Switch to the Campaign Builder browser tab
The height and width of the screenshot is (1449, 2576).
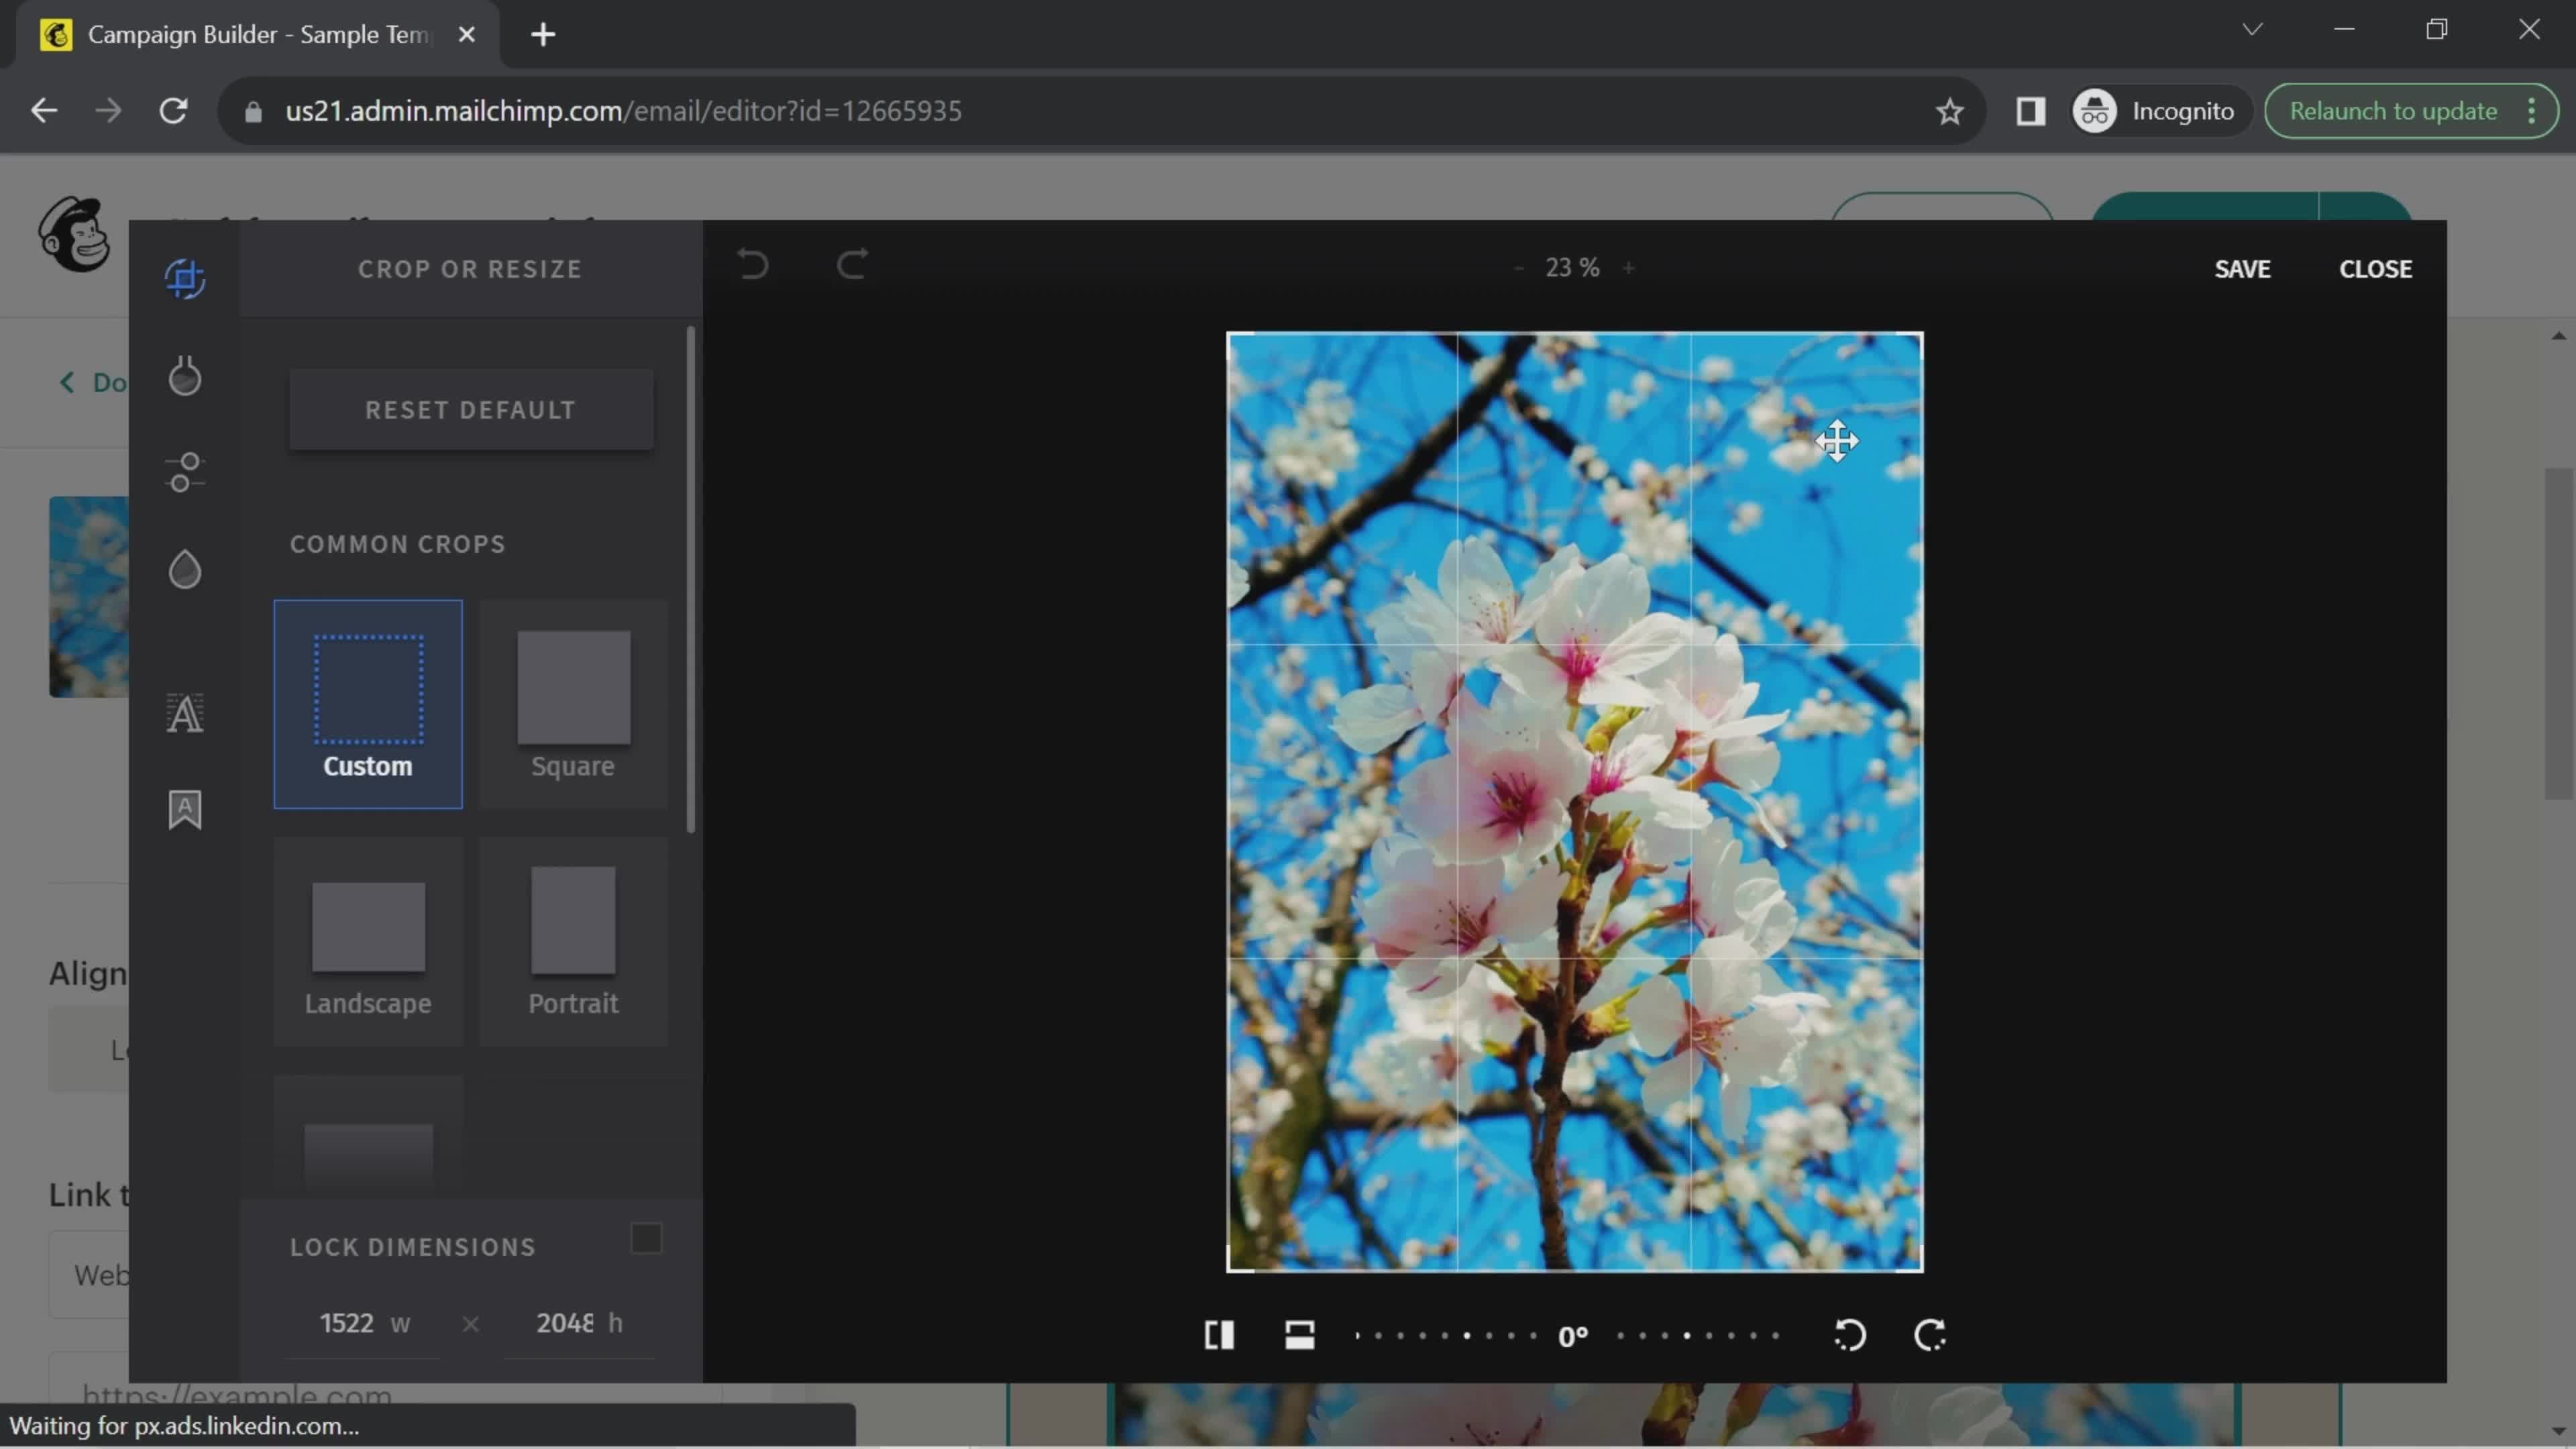tap(258, 35)
